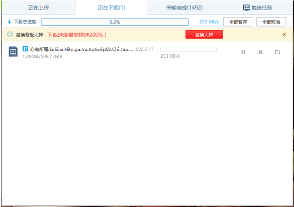Click the blue P badge icon
294x207 pixels.
(25, 49)
